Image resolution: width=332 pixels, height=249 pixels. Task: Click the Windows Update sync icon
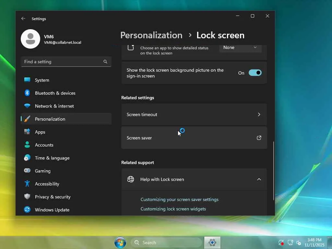(27, 209)
